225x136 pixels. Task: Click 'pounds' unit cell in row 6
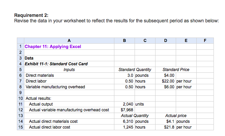145,75
